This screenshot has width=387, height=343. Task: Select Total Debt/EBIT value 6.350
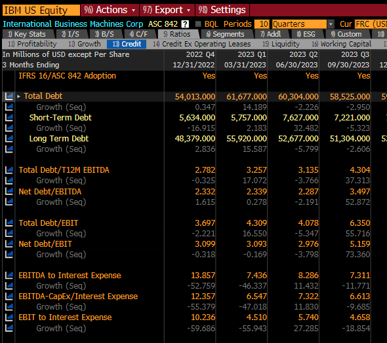point(360,223)
